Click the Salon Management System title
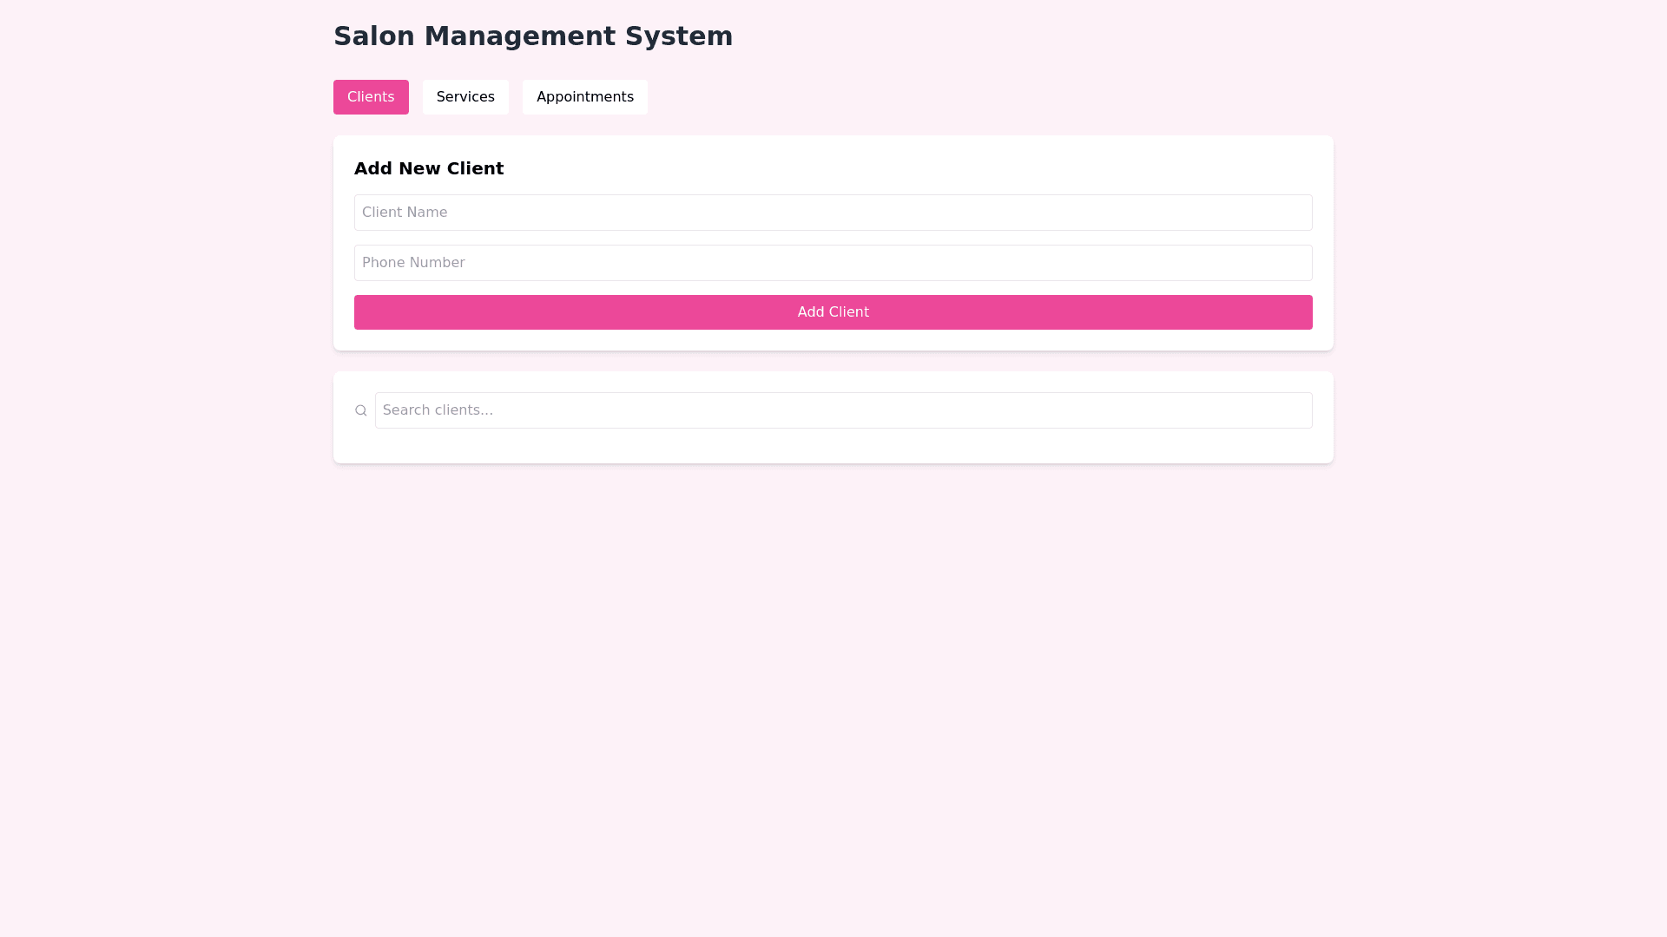 [x=533, y=36]
